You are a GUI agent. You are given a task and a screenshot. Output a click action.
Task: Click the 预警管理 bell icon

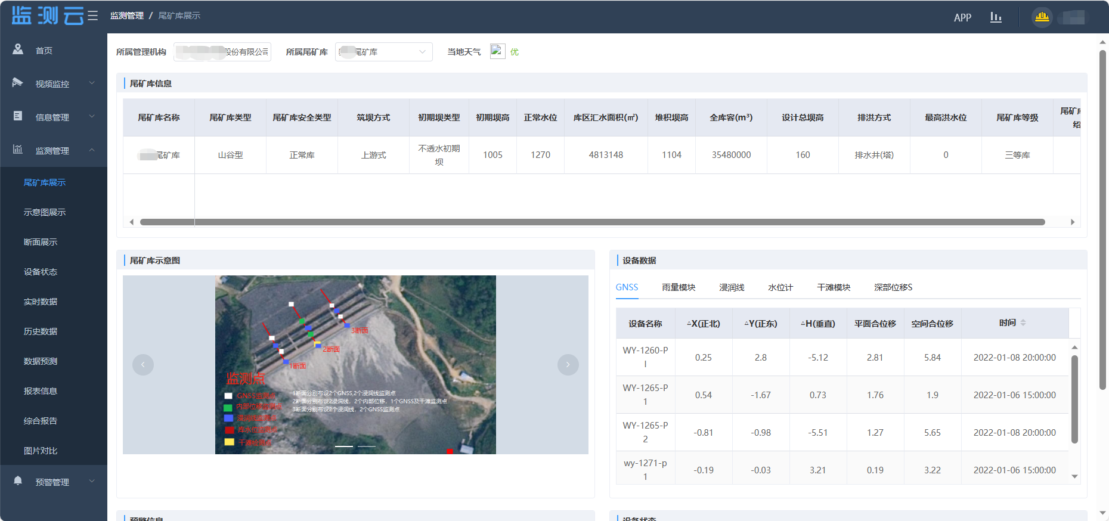18,481
